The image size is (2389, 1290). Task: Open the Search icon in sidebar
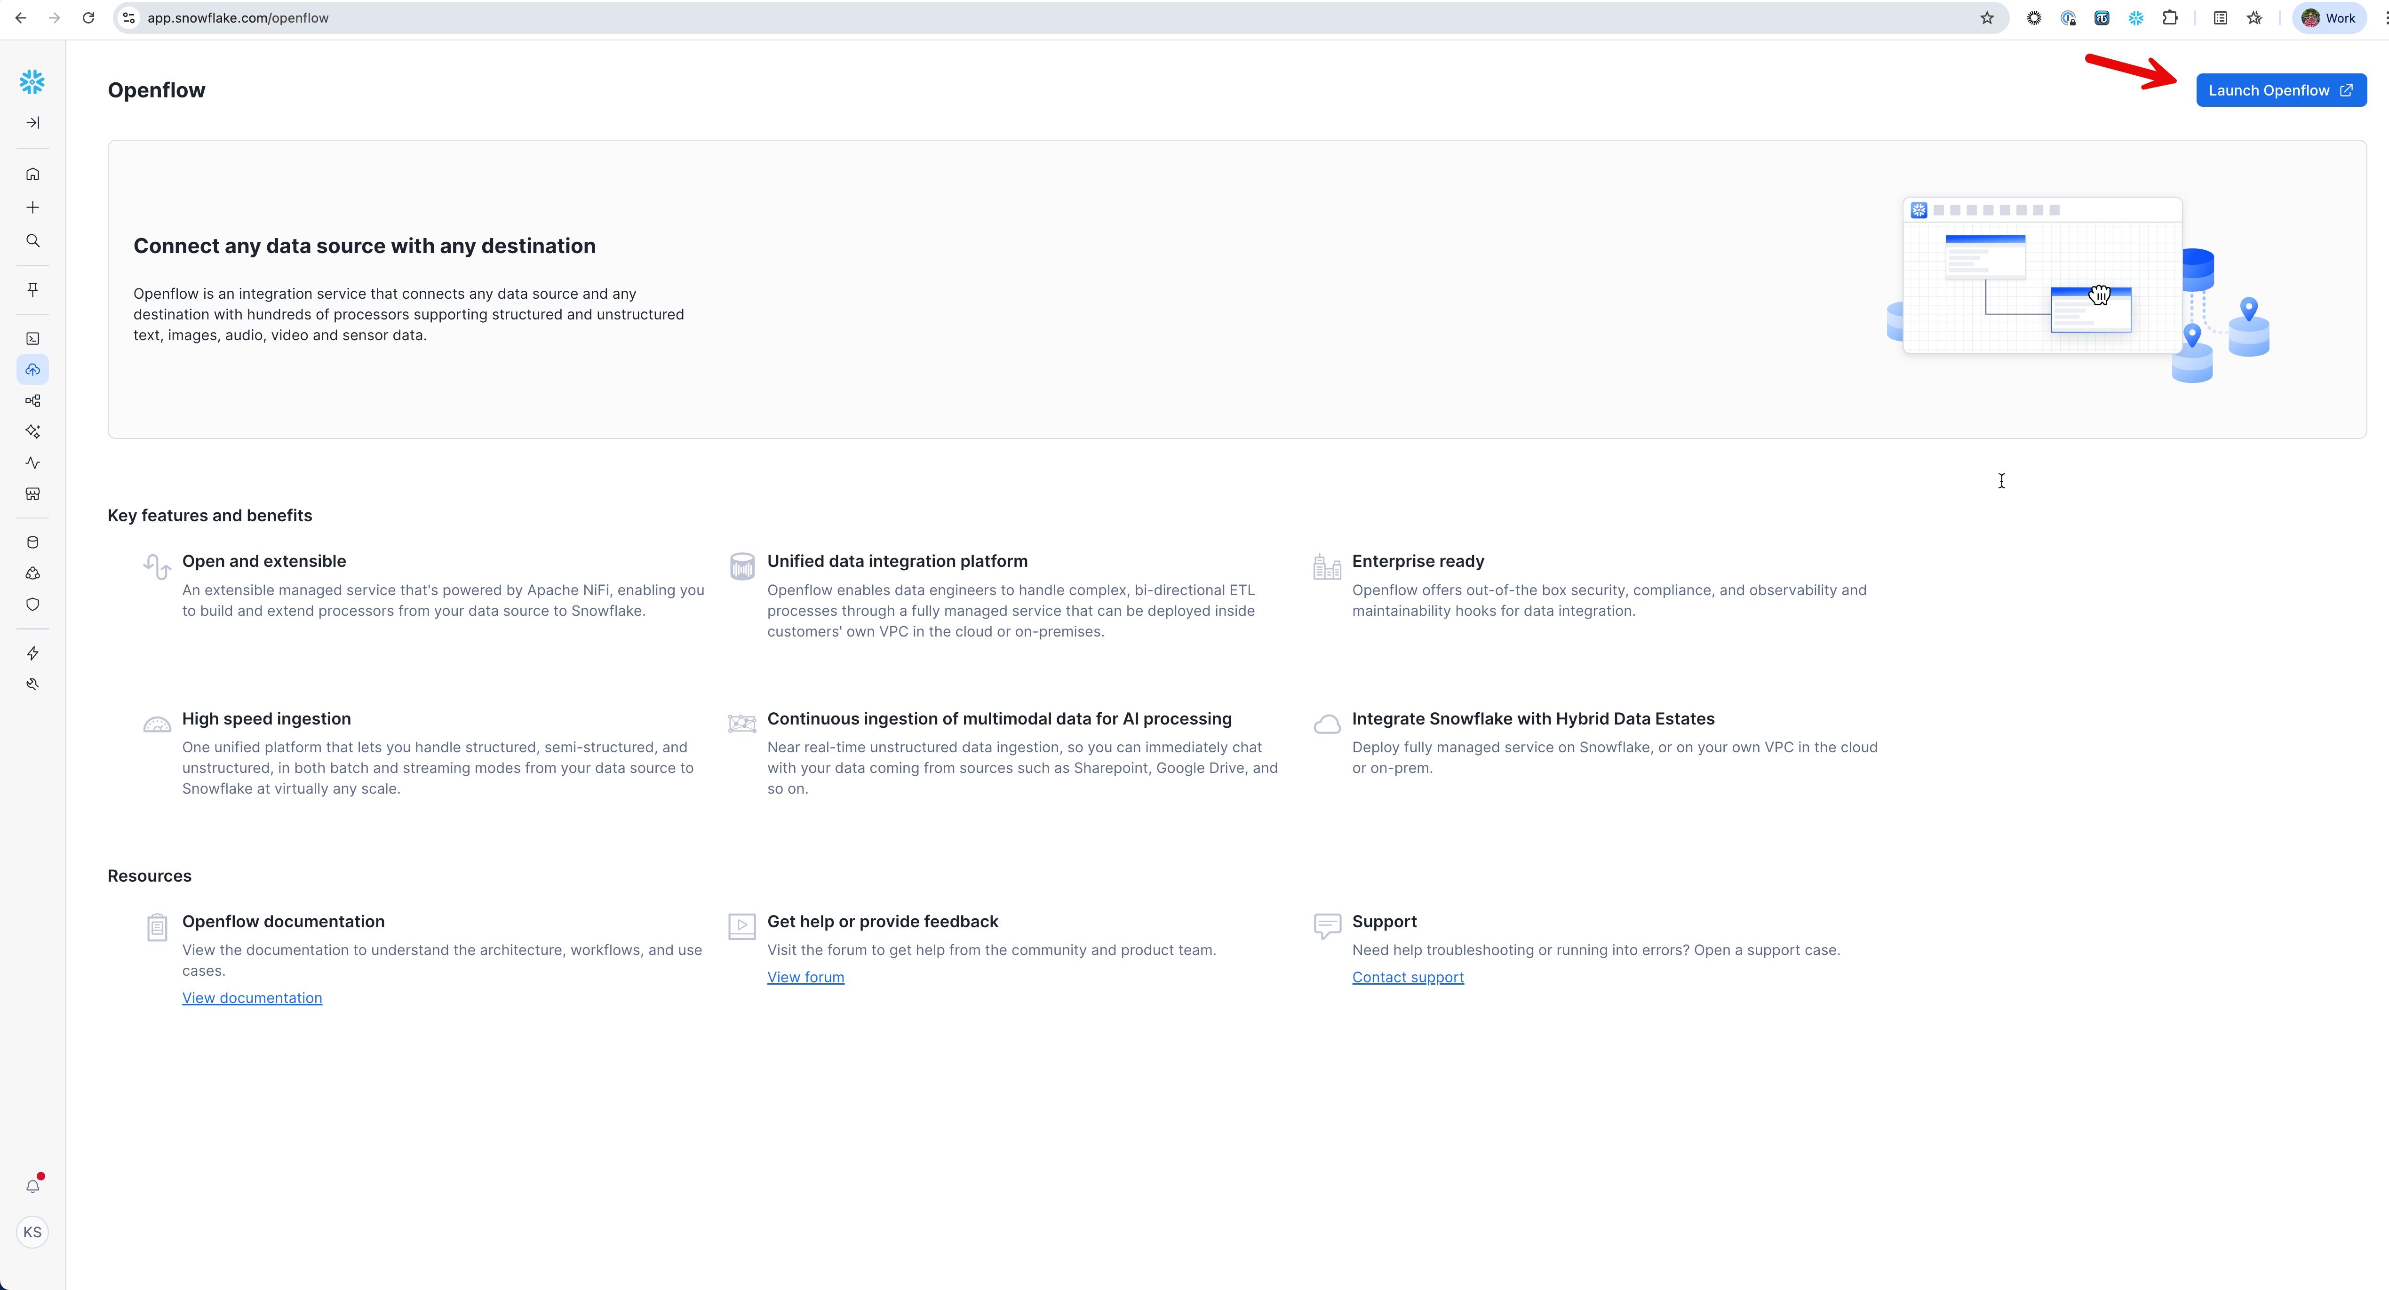point(32,240)
